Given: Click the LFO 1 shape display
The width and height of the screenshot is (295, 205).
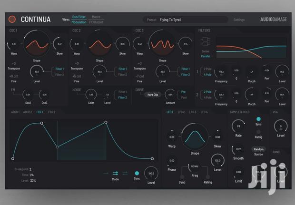Looking at the screenshot, I should tap(195, 137).
